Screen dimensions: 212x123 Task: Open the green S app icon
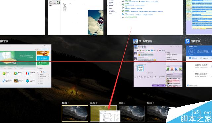[4, 73]
